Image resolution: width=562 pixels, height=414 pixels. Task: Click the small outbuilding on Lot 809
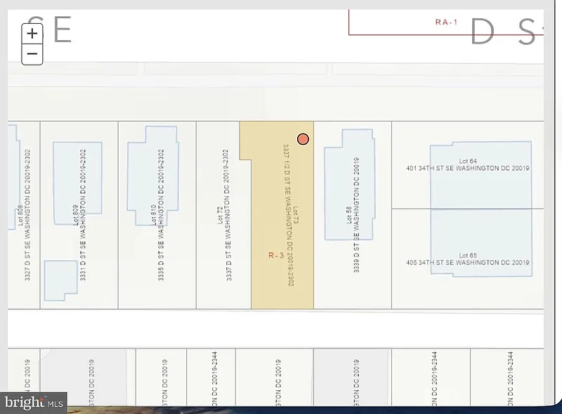point(60,278)
